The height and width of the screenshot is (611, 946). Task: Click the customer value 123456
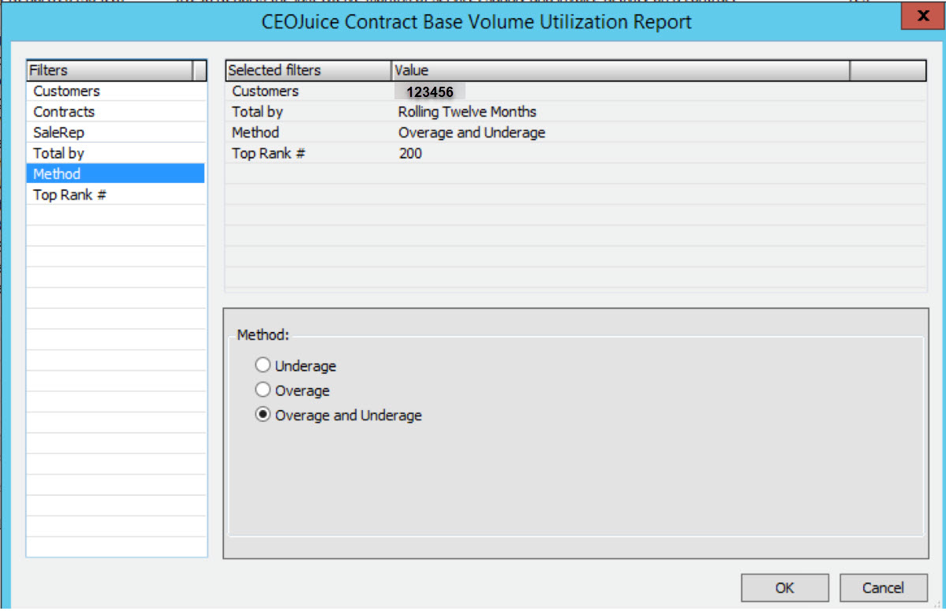tap(429, 91)
